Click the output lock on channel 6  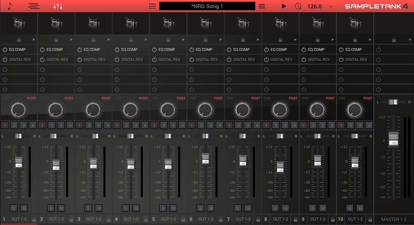click(221, 219)
